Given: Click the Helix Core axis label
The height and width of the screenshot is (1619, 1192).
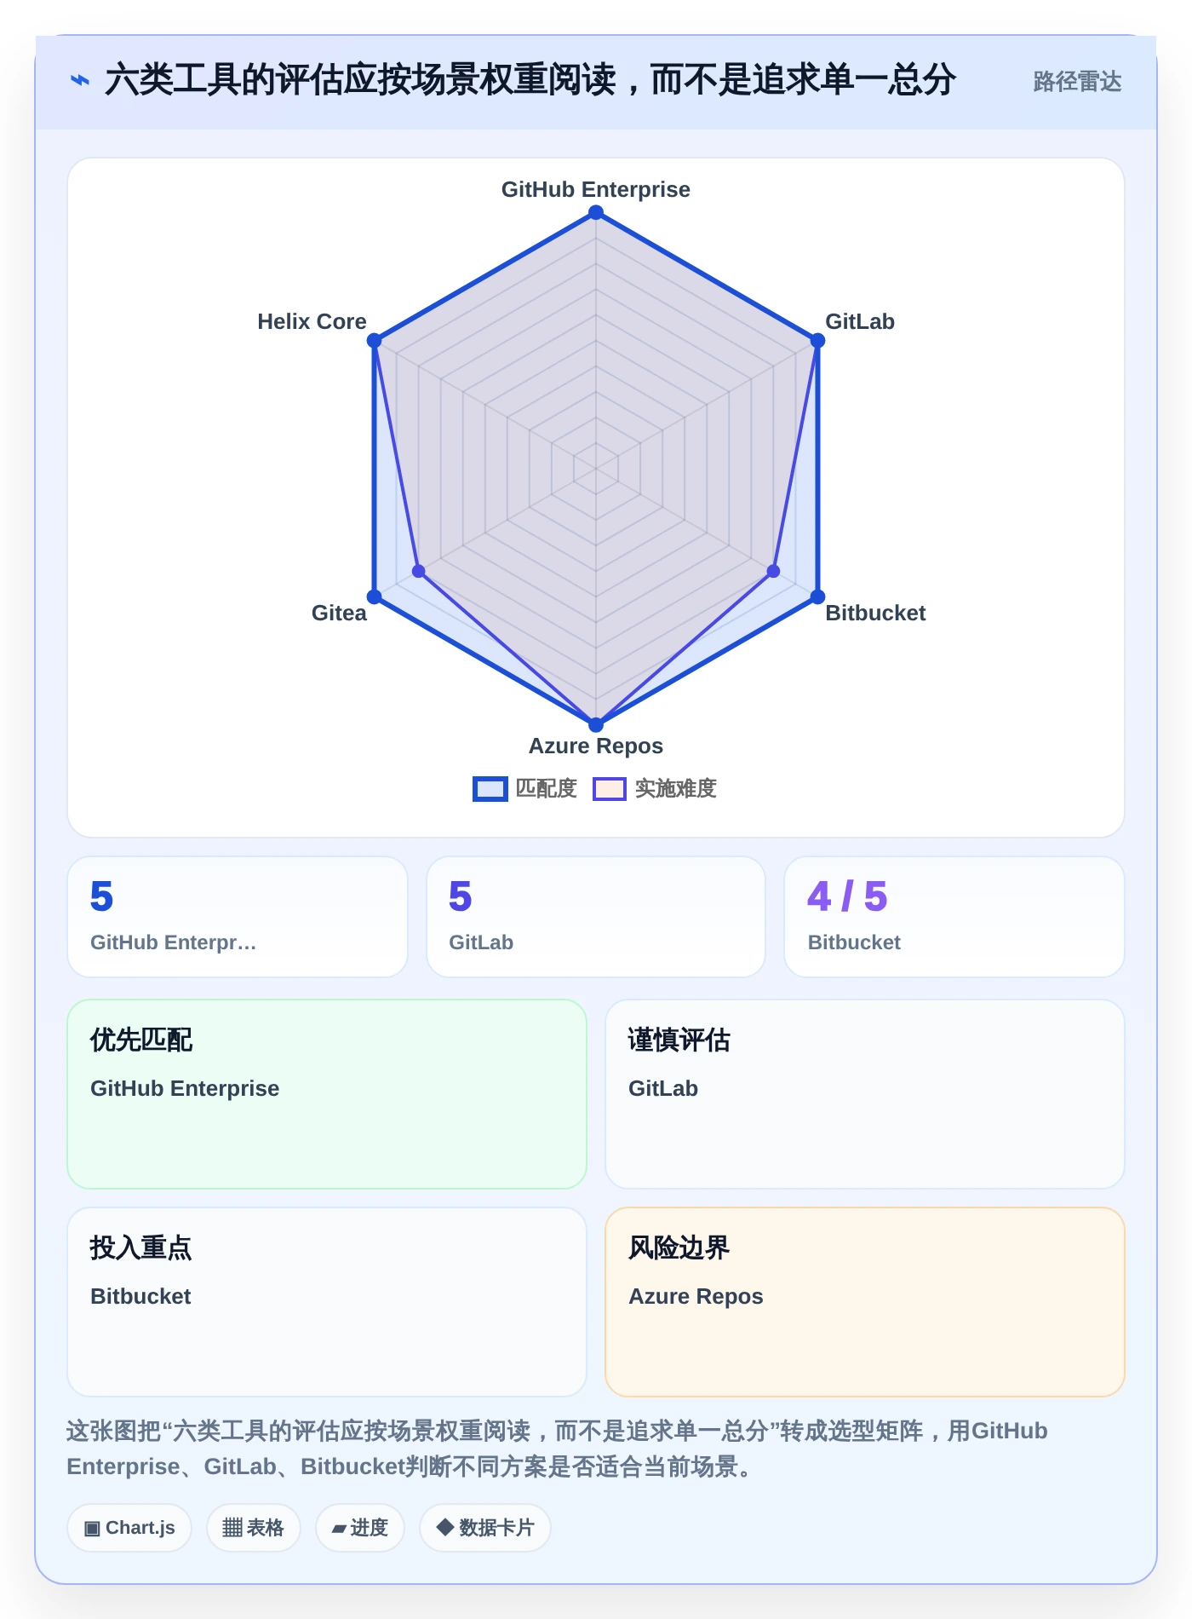Looking at the screenshot, I should pos(312,321).
